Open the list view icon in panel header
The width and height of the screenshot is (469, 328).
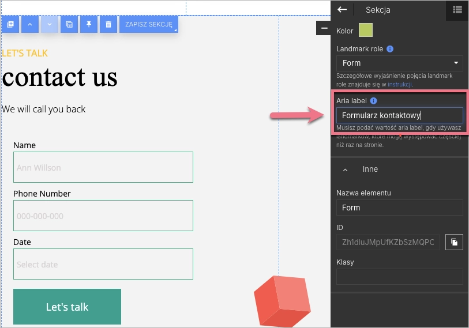click(457, 9)
